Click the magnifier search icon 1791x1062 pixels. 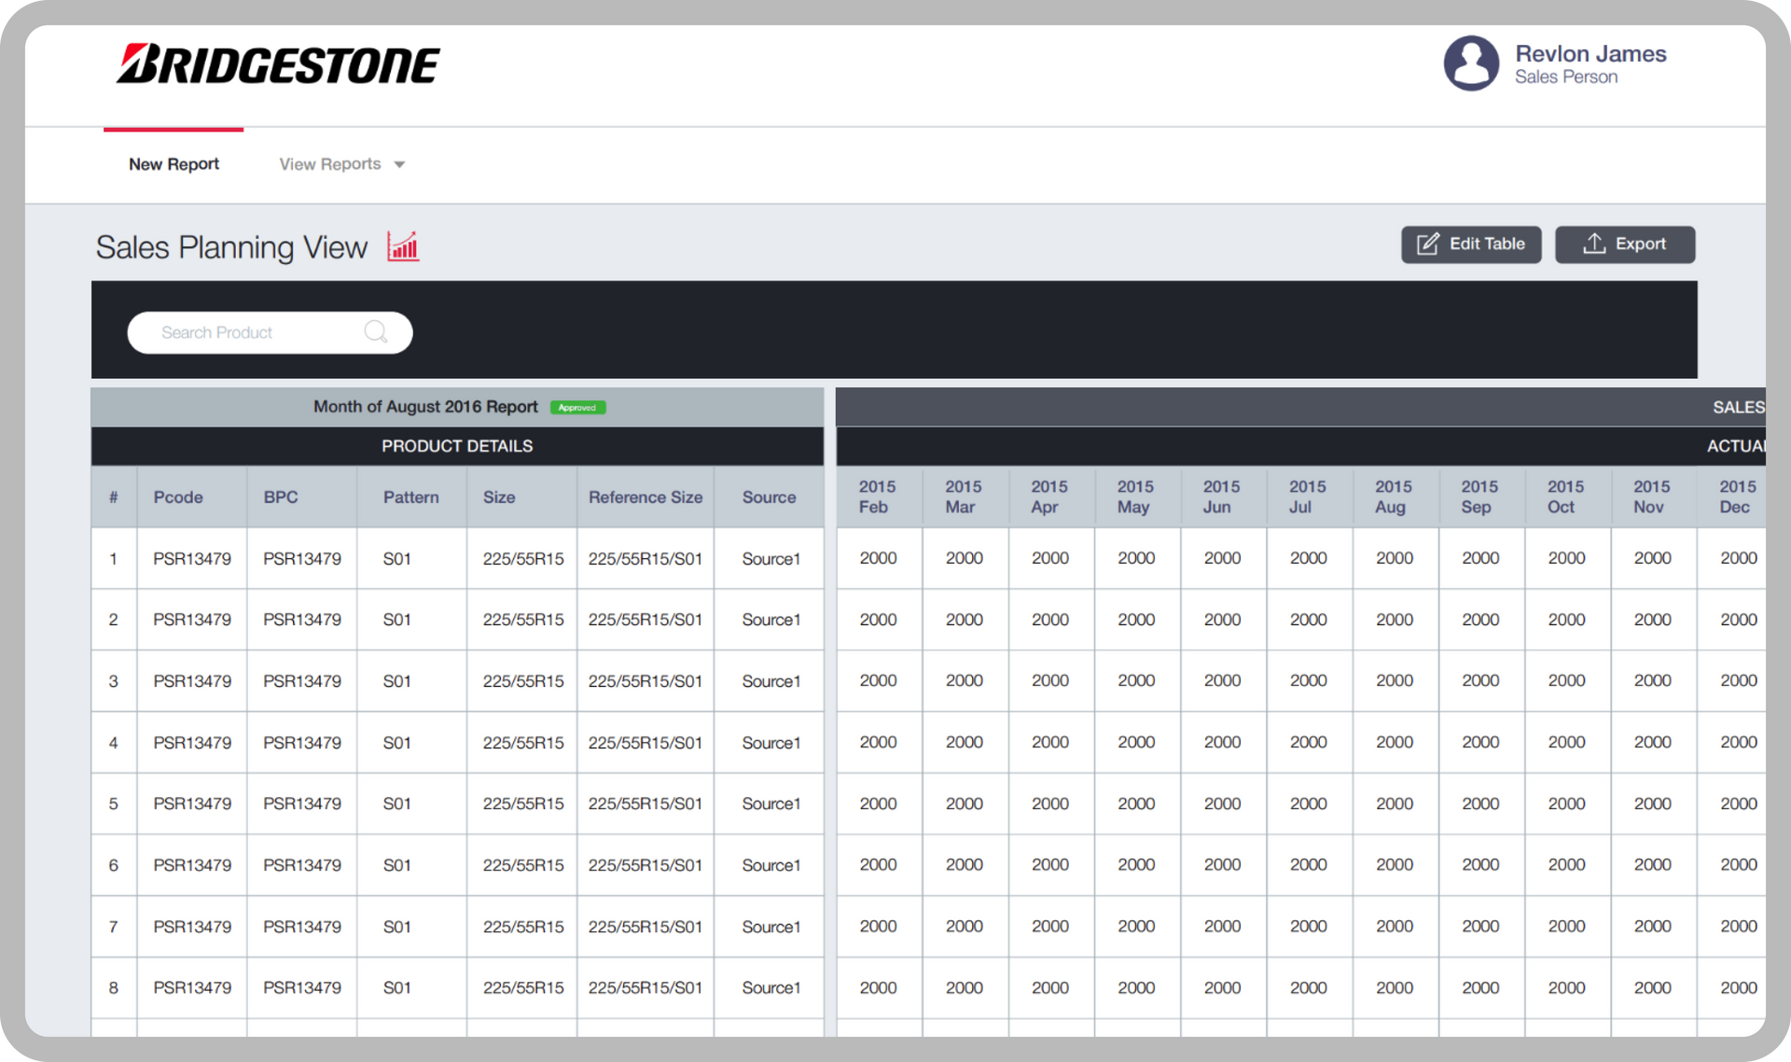[376, 331]
